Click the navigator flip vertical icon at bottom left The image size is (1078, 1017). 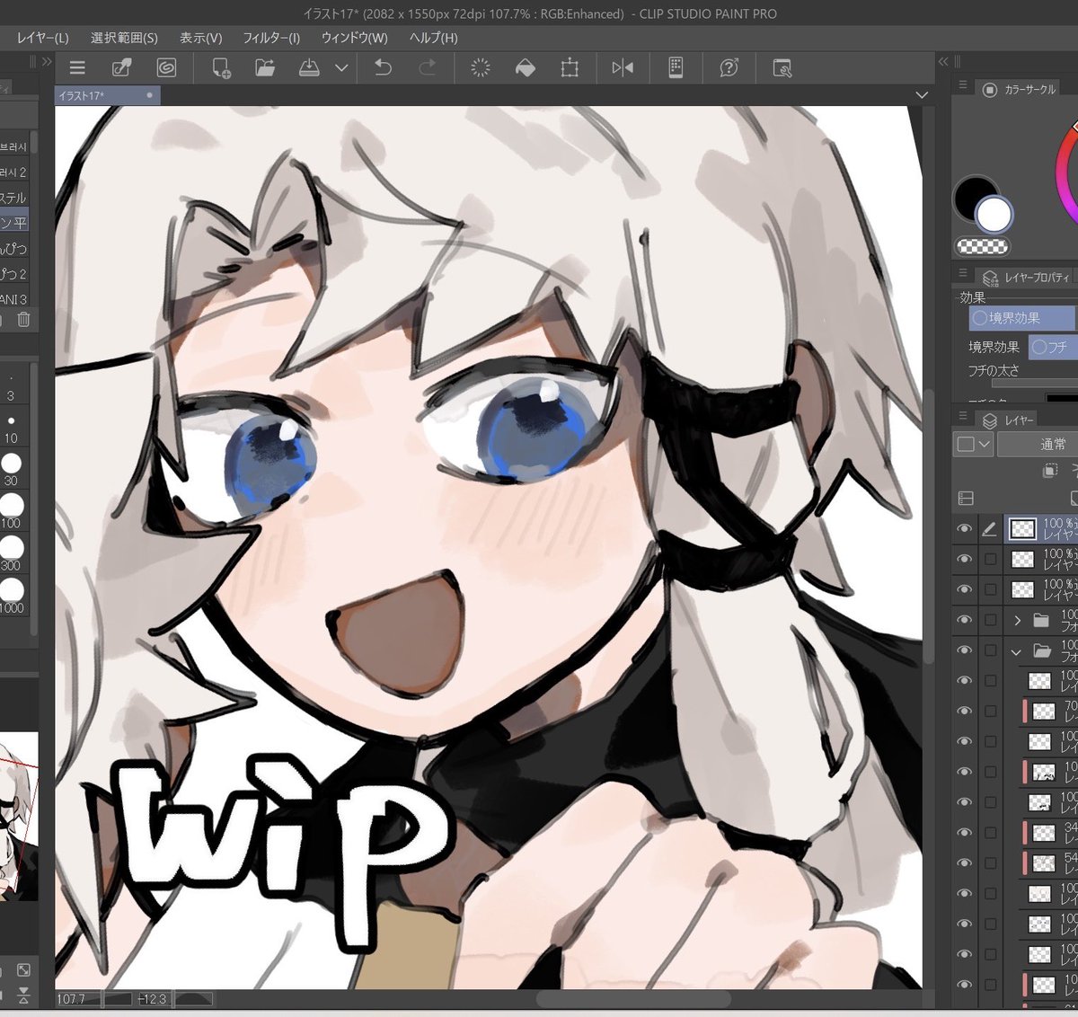coord(23,995)
